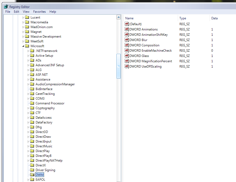
Task: Select the CTF key
Action: 38,113
